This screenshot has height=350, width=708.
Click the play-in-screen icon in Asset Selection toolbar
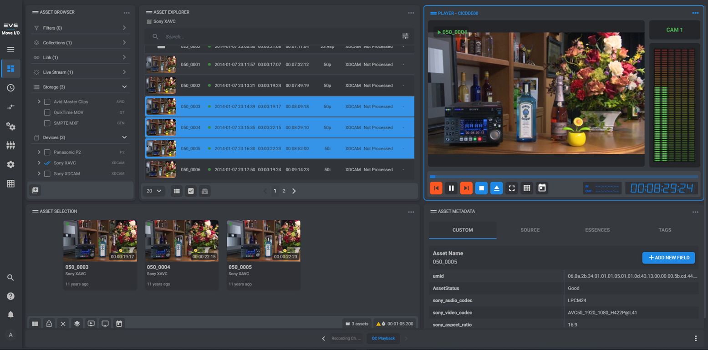[x=91, y=324]
